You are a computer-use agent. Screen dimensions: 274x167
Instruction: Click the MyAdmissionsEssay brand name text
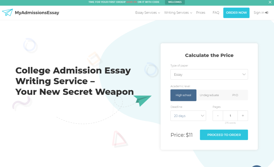pos(37,13)
